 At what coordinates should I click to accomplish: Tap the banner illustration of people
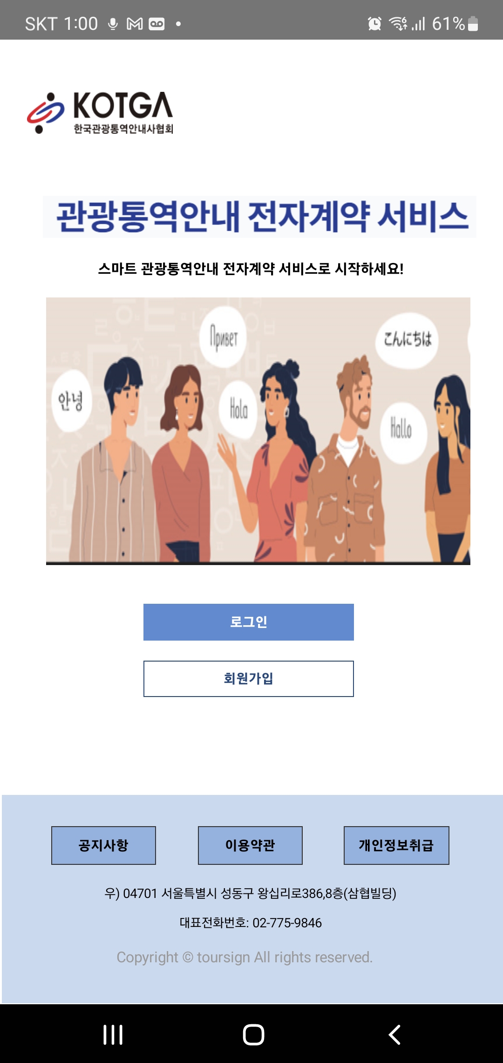coord(258,431)
